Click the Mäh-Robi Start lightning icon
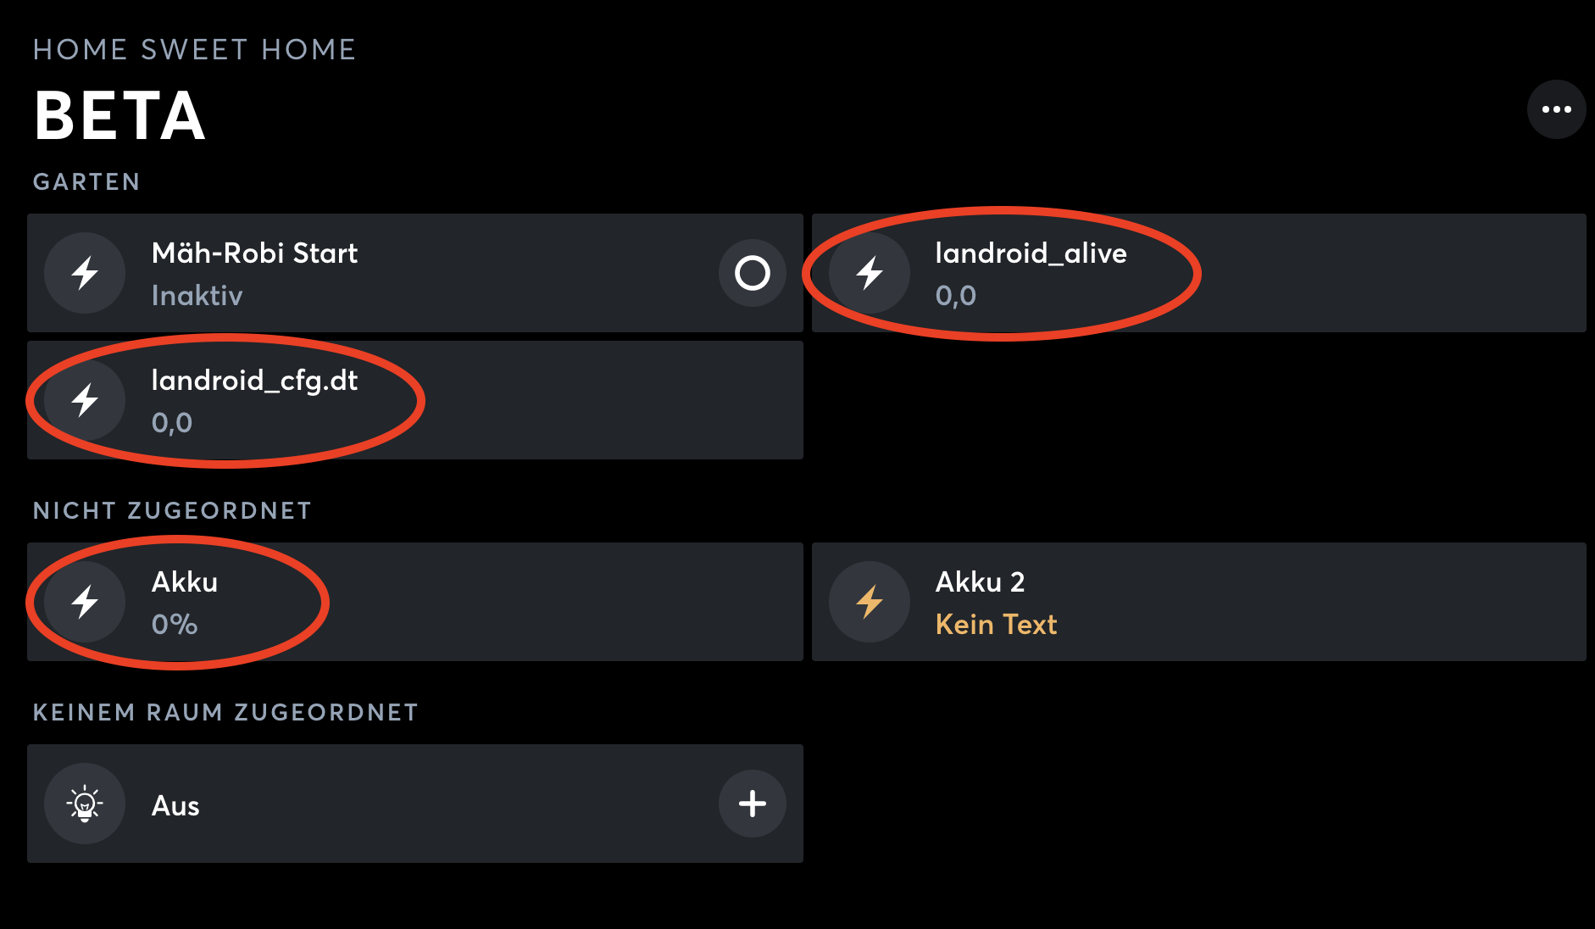Image resolution: width=1595 pixels, height=929 pixels. (x=85, y=273)
